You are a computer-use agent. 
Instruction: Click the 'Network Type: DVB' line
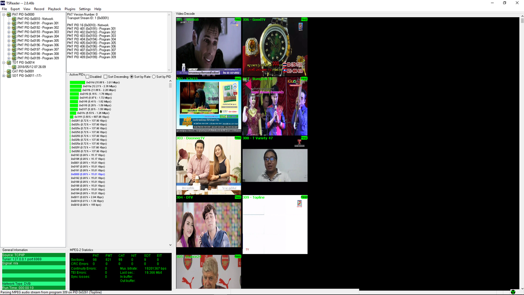(34, 284)
